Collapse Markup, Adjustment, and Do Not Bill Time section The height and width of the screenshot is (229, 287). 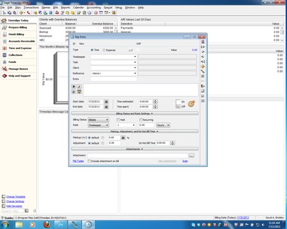tap(135, 132)
